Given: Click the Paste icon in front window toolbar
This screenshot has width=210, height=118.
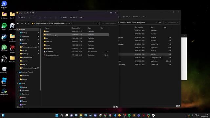Looking at the screenshot, I should pyautogui.click(x=40, y=17).
